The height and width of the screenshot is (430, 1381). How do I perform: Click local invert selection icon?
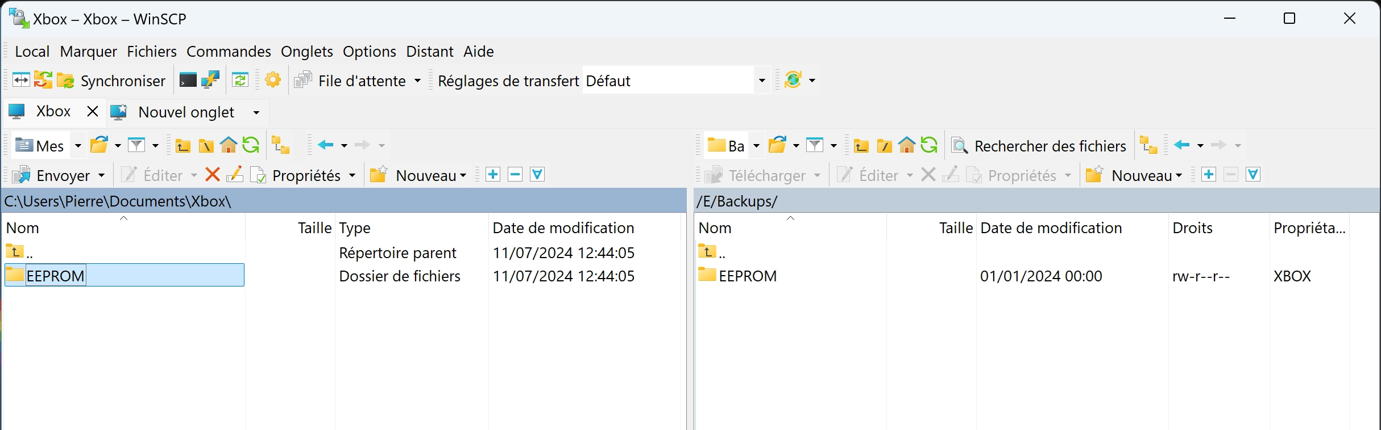(537, 175)
